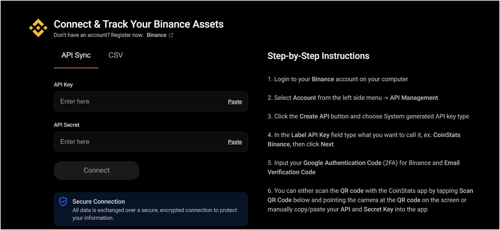Click the Connect button
500x230 pixels.
click(96, 170)
